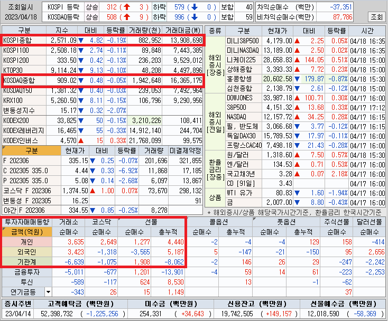Click the 콜옵션 column header
Screen dimensions: 388x321
point(218,222)
